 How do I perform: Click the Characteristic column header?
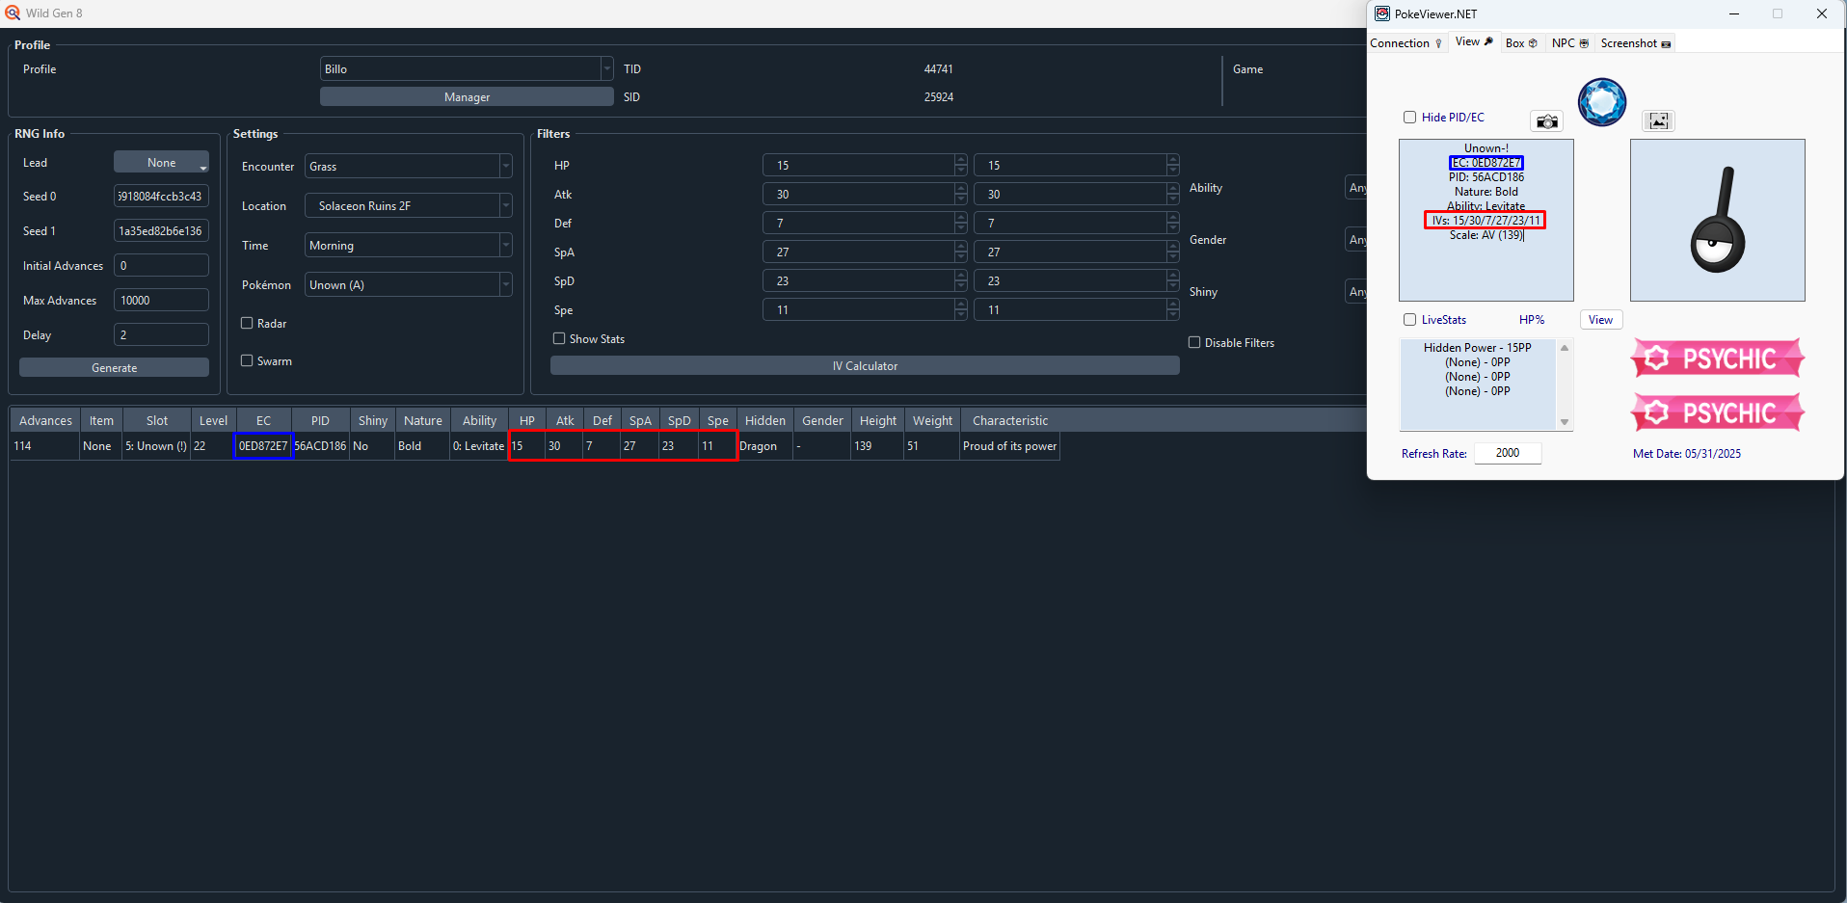click(x=1009, y=420)
